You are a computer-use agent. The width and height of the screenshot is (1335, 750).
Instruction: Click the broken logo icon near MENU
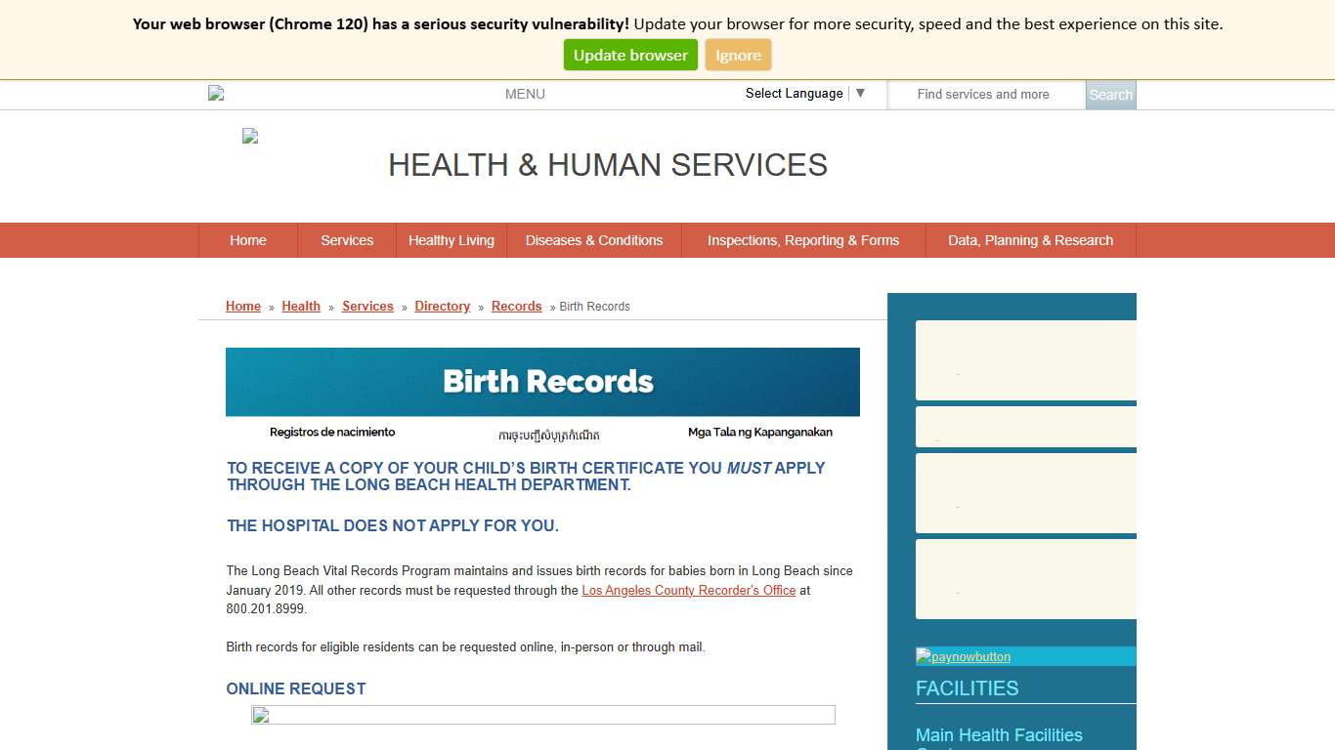pos(216,93)
